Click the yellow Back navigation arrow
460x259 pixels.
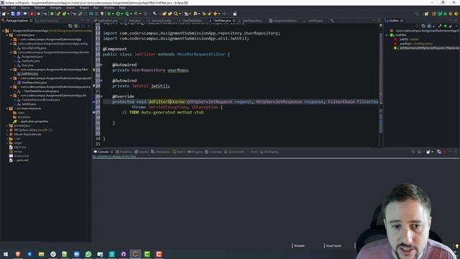pos(216,14)
